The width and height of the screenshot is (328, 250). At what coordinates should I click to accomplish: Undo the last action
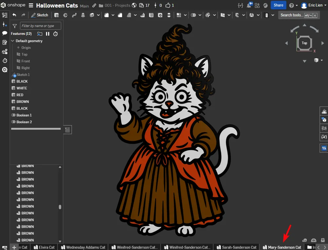(x=14, y=15)
